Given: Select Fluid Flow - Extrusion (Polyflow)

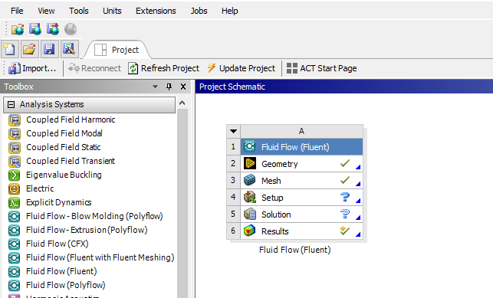Looking at the screenshot, I should click(87, 230).
